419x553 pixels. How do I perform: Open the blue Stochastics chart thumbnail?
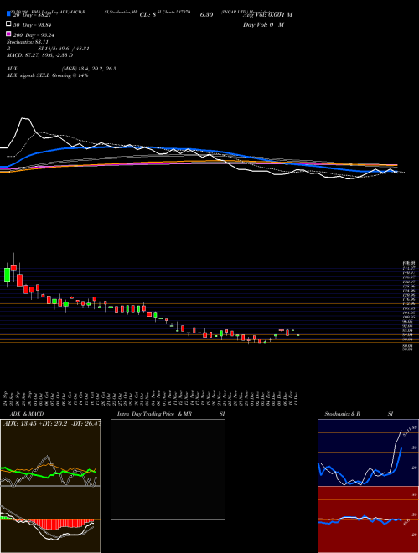[x=368, y=452]
